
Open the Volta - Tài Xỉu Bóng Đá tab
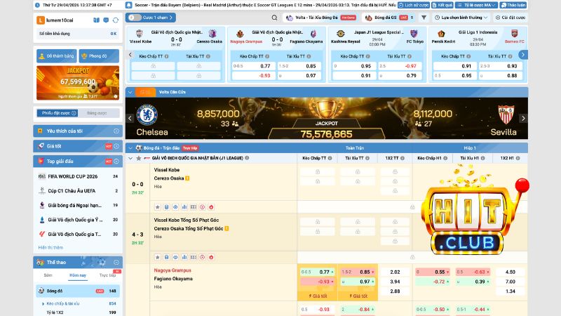(x=320, y=18)
